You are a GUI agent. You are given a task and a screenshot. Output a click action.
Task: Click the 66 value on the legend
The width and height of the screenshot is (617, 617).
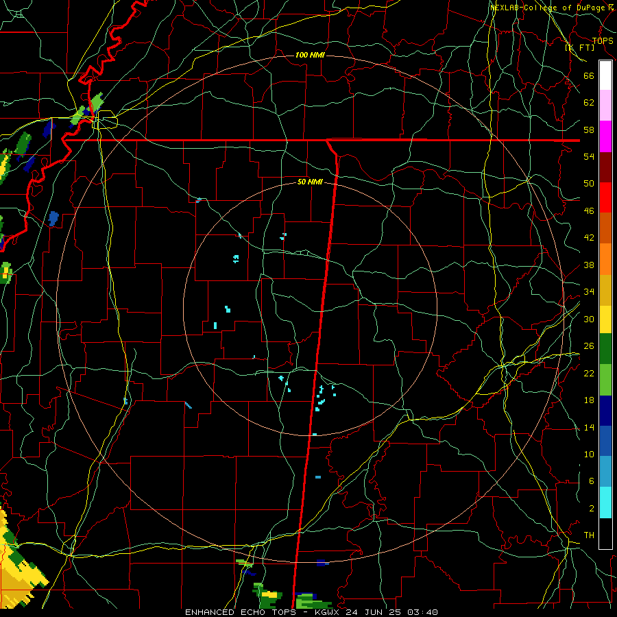[x=589, y=75]
